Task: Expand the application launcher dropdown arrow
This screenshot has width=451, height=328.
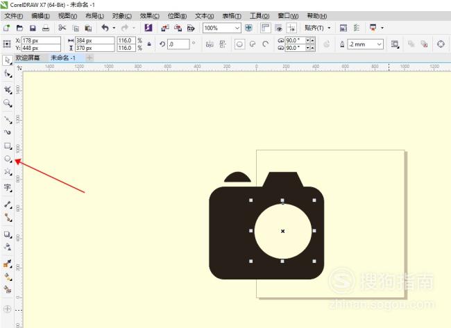Action: [x=382, y=28]
